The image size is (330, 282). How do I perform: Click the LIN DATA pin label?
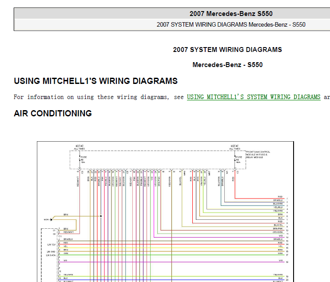pos(51,255)
